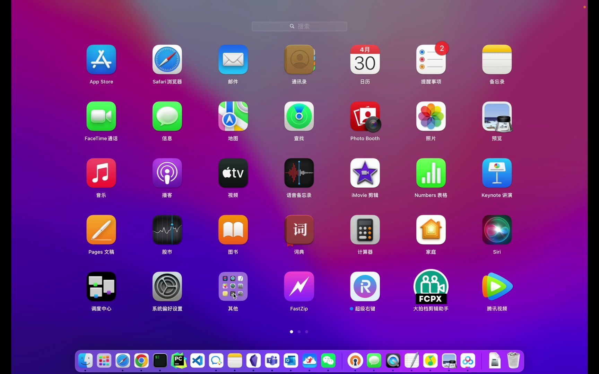The height and width of the screenshot is (374, 599).
Task: Launch 计算器 Calculator
Action: (365, 230)
